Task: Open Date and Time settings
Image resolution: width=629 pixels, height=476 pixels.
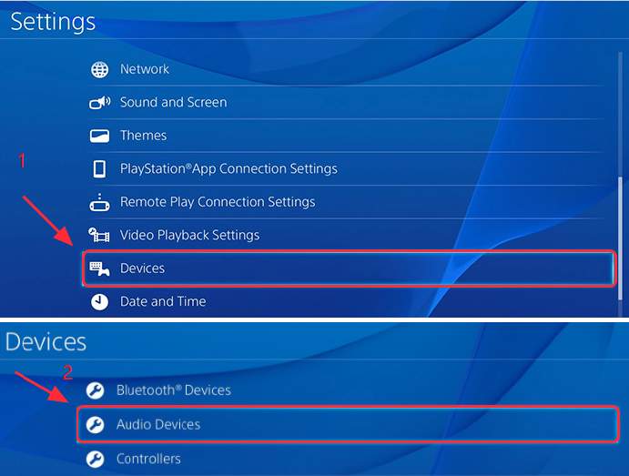Action: [346, 301]
